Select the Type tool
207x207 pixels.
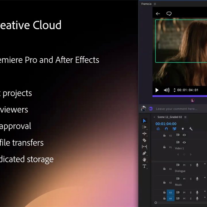point(144,166)
